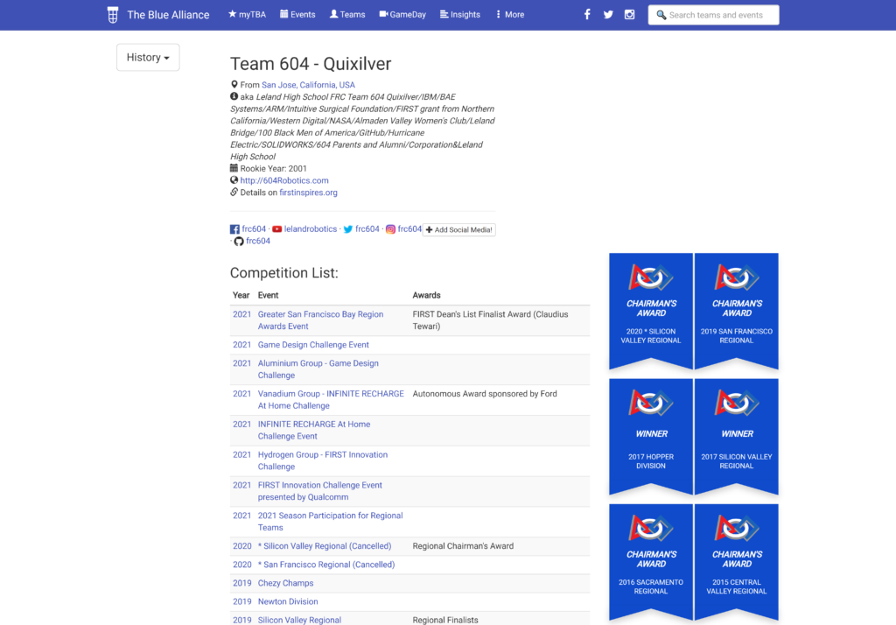The image size is (896, 625).
Task: Open the Insights nav item
Action: (460, 15)
